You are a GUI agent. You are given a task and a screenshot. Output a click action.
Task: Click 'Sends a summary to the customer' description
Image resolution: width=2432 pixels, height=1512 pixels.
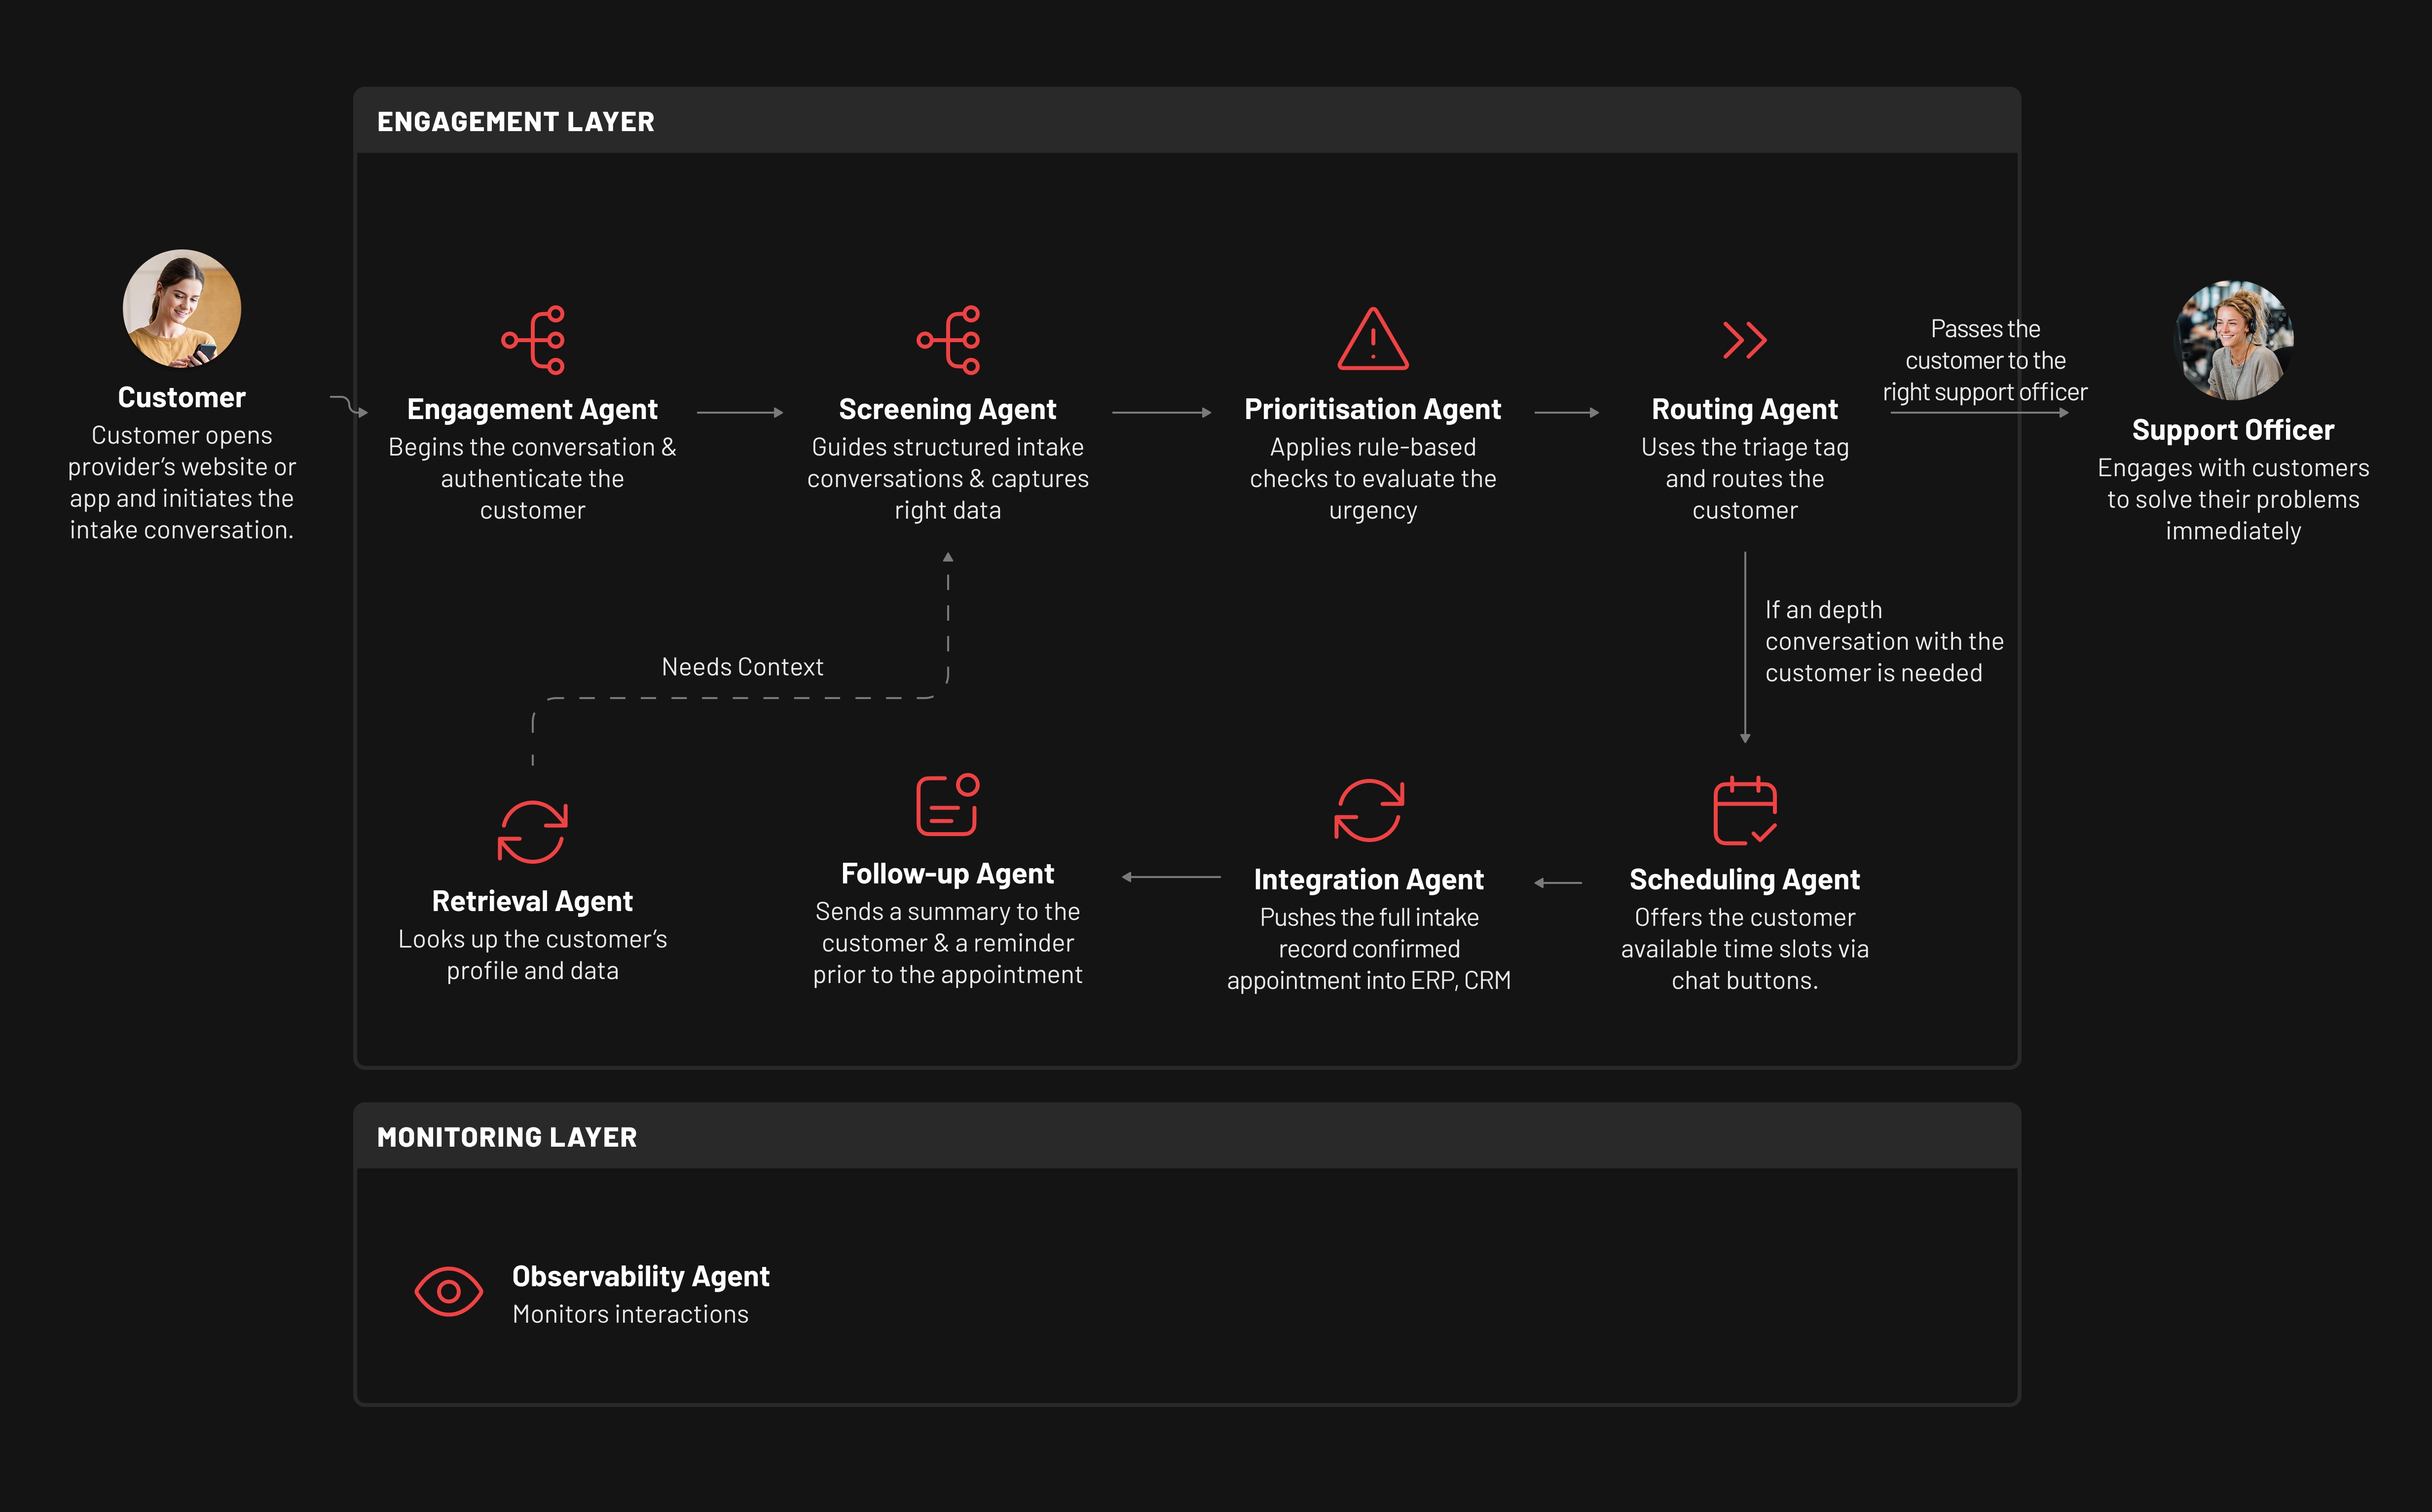click(x=947, y=943)
